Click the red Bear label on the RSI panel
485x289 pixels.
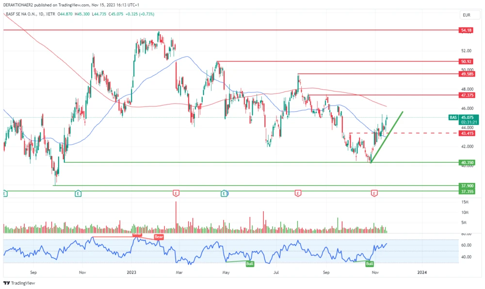point(158,237)
